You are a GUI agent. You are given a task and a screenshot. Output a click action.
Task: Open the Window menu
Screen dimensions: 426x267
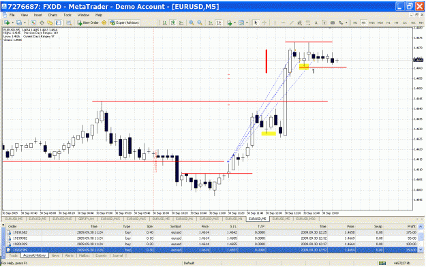(x=83, y=15)
